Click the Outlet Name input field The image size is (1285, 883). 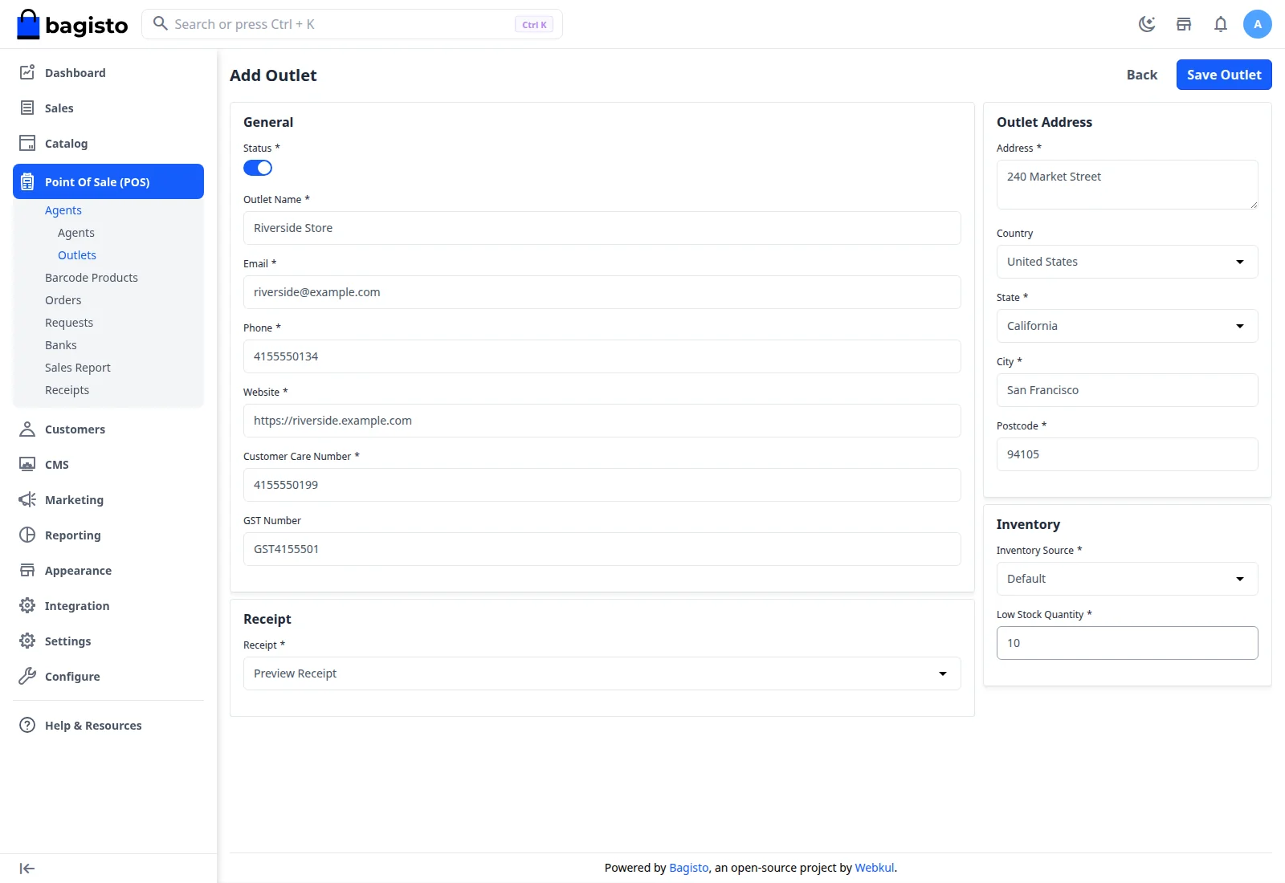click(x=602, y=228)
